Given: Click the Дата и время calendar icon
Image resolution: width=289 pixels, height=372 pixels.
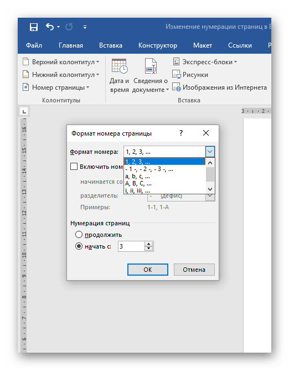Looking at the screenshot, I should tap(120, 66).
